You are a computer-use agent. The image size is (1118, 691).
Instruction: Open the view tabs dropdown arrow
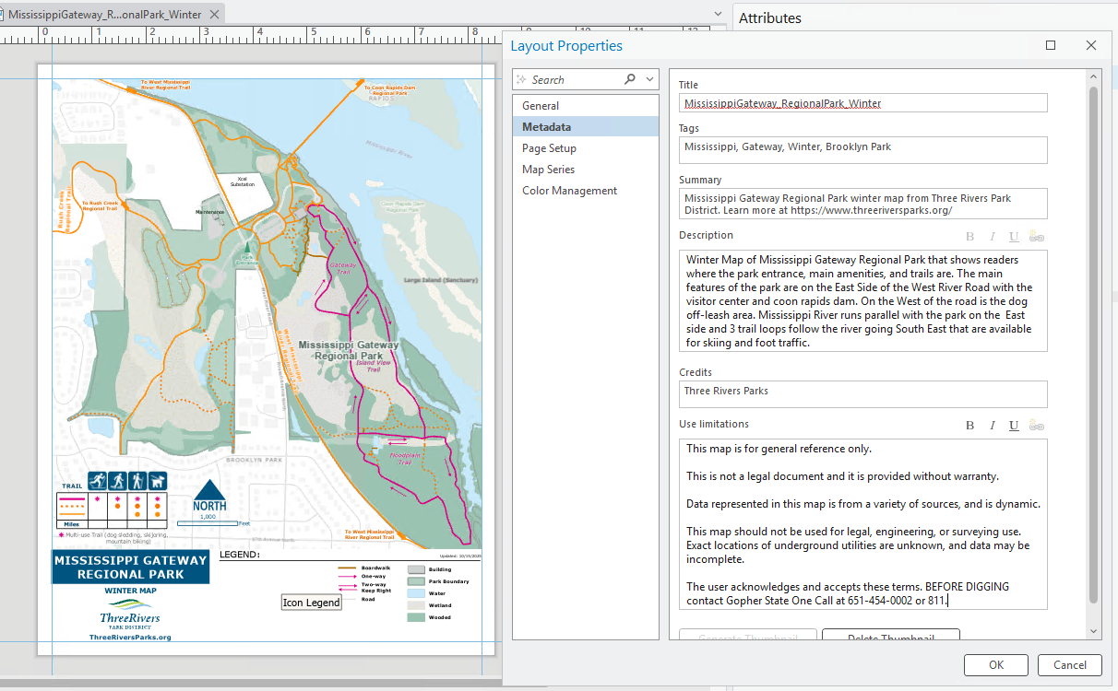[x=720, y=15]
